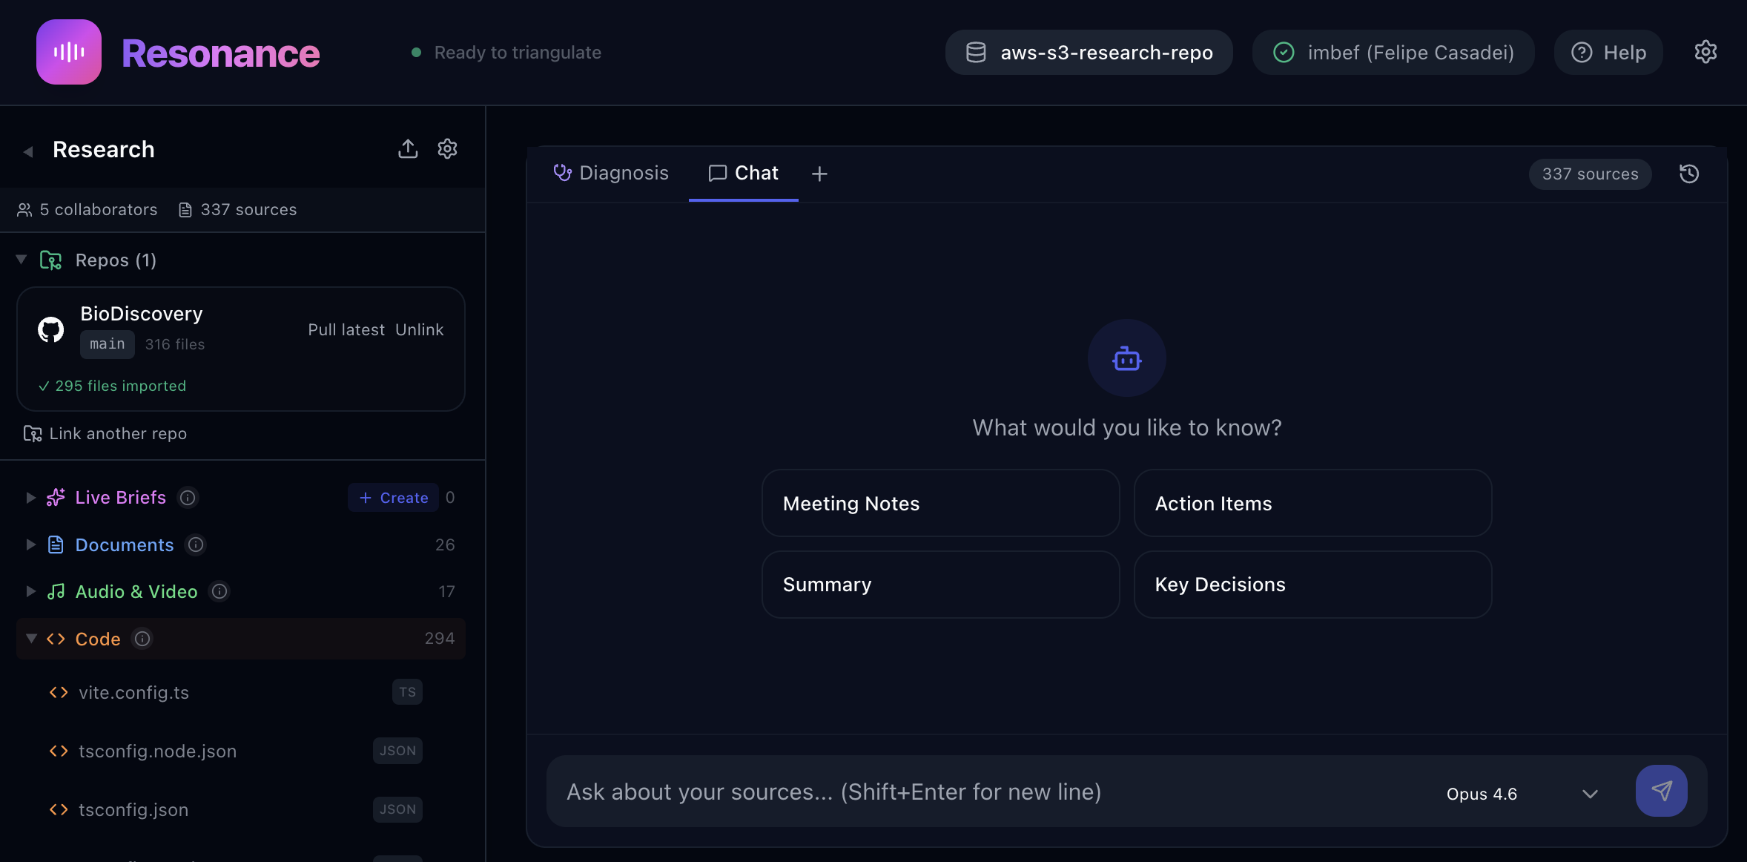Choose the Action Items suggestion
The image size is (1747, 862).
tap(1312, 503)
